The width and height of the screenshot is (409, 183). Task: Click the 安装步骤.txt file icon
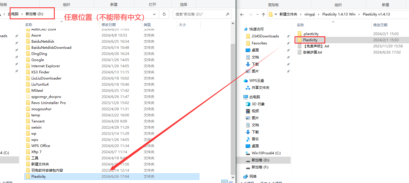click(300, 52)
